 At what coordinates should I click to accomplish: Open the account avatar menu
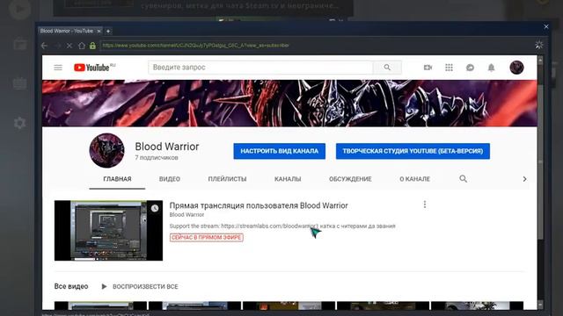pyautogui.click(x=516, y=68)
